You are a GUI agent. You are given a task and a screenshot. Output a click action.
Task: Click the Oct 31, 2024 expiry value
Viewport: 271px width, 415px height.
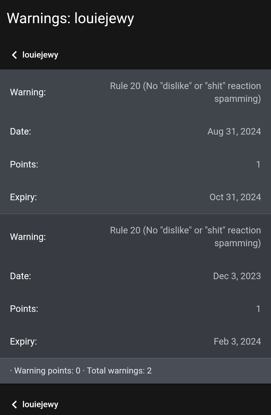(x=235, y=197)
